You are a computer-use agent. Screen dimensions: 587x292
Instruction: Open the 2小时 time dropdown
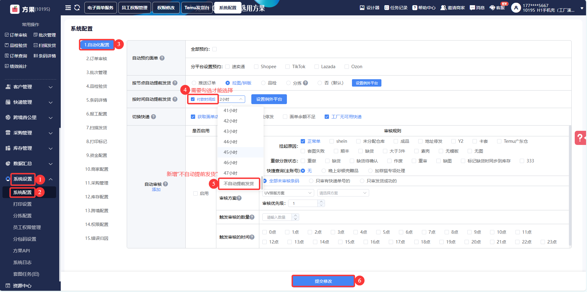[232, 99]
